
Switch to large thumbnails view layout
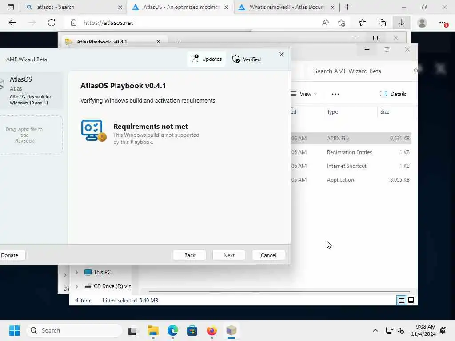tap(411, 301)
